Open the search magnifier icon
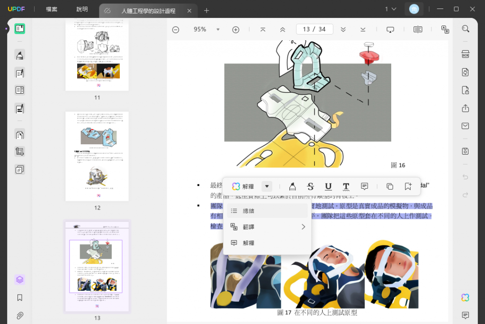Image resolution: width=485 pixels, height=324 pixels. click(x=466, y=29)
